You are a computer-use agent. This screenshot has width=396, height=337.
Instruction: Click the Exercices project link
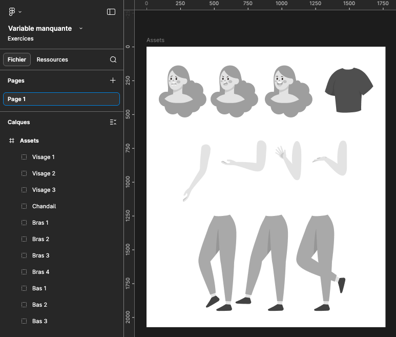pos(20,38)
